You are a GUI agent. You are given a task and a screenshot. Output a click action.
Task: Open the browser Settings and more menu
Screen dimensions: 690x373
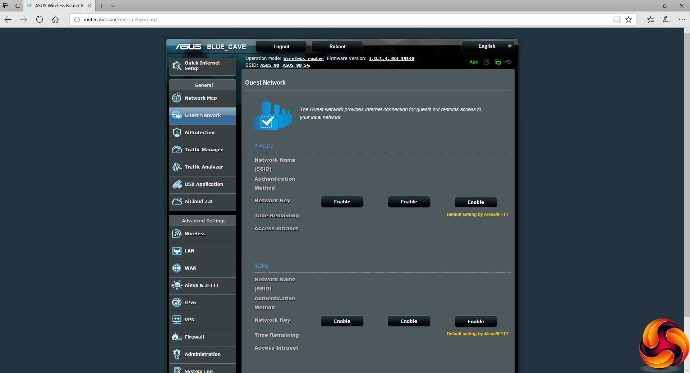pos(682,20)
